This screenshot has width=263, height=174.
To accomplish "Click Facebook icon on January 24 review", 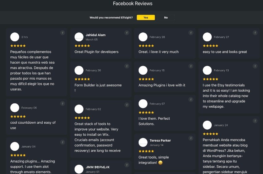I will click(x=255, y=121).
